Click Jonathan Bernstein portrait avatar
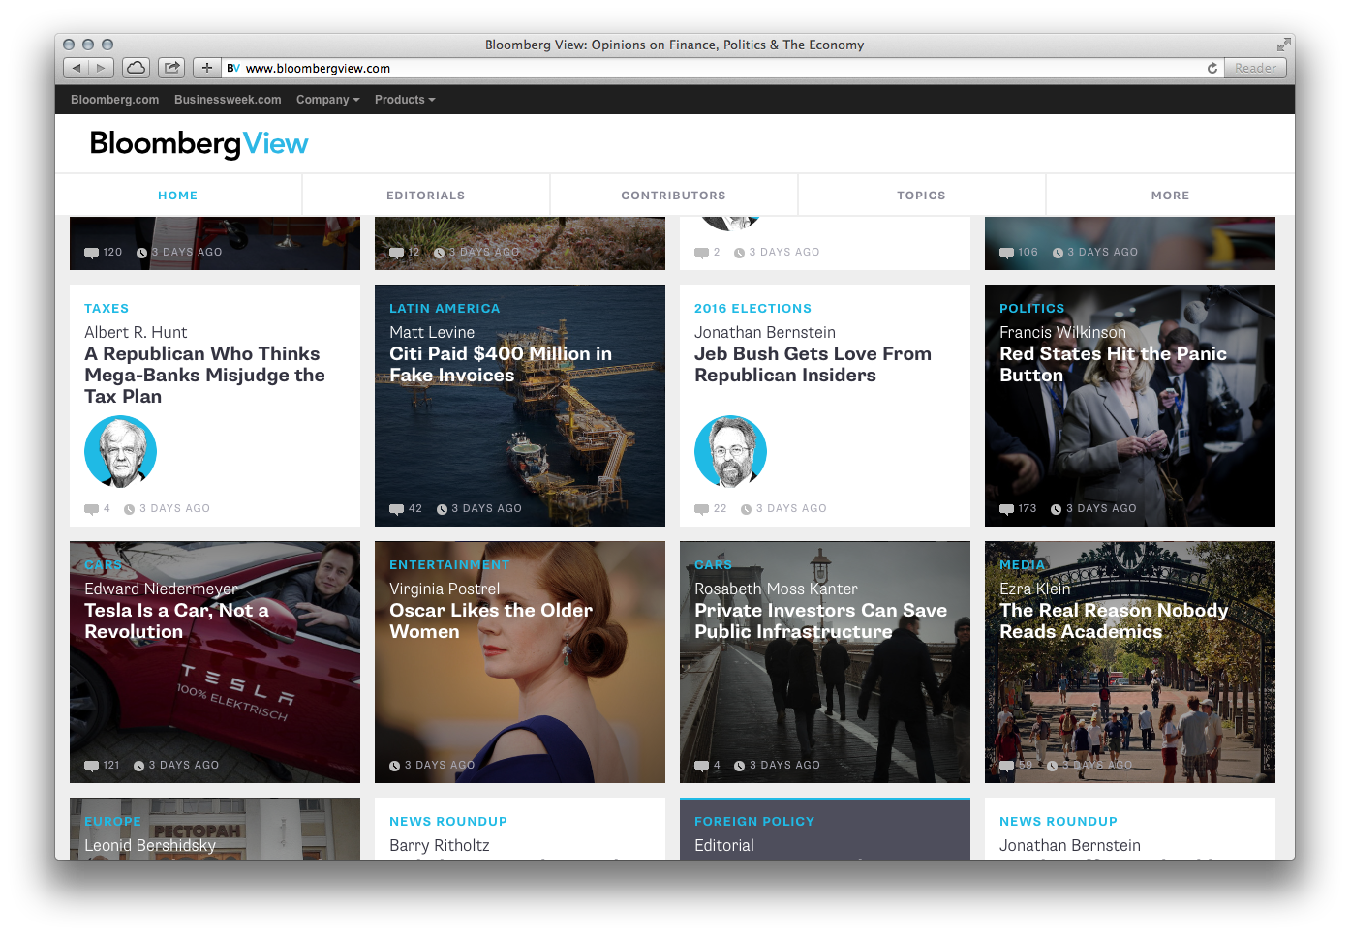The width and height of the screenshot is (1350, 936). (x=730, y=452)
